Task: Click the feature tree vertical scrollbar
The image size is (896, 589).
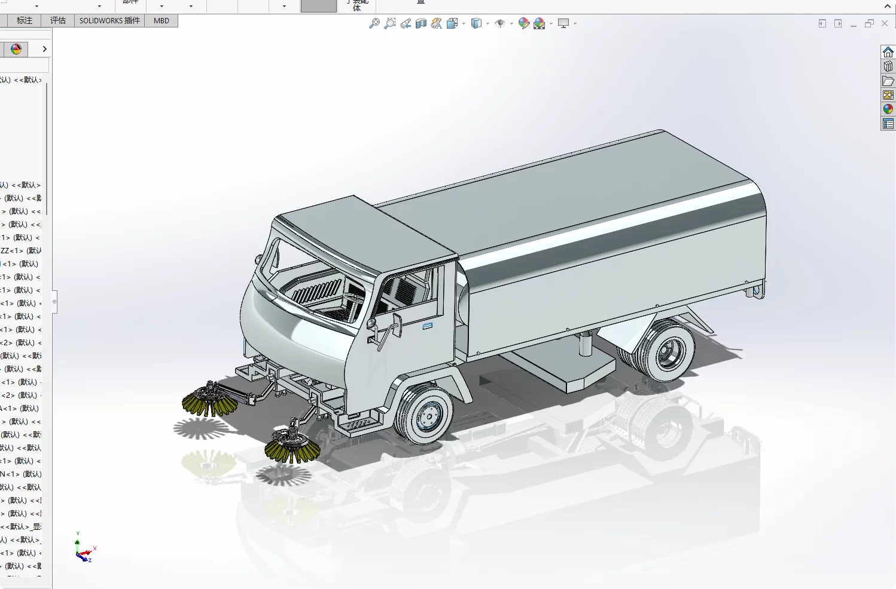Action: pyautogui.click(x=47, y=149)
